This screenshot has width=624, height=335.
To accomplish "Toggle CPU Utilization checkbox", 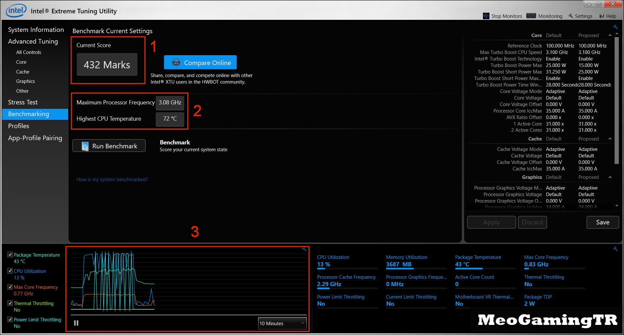I will 10,271.
